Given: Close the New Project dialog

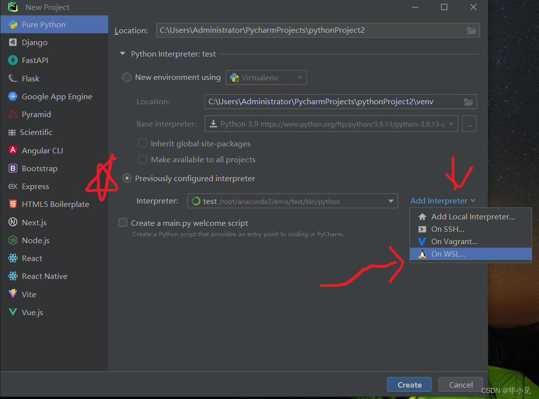Looking at the screenshot, I should pos(473,7).
